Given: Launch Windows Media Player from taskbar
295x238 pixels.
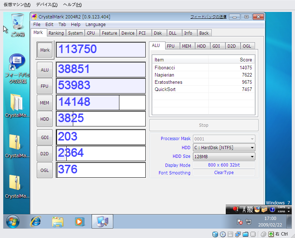Looking at the screenshot, I should [x=80, y=221].
